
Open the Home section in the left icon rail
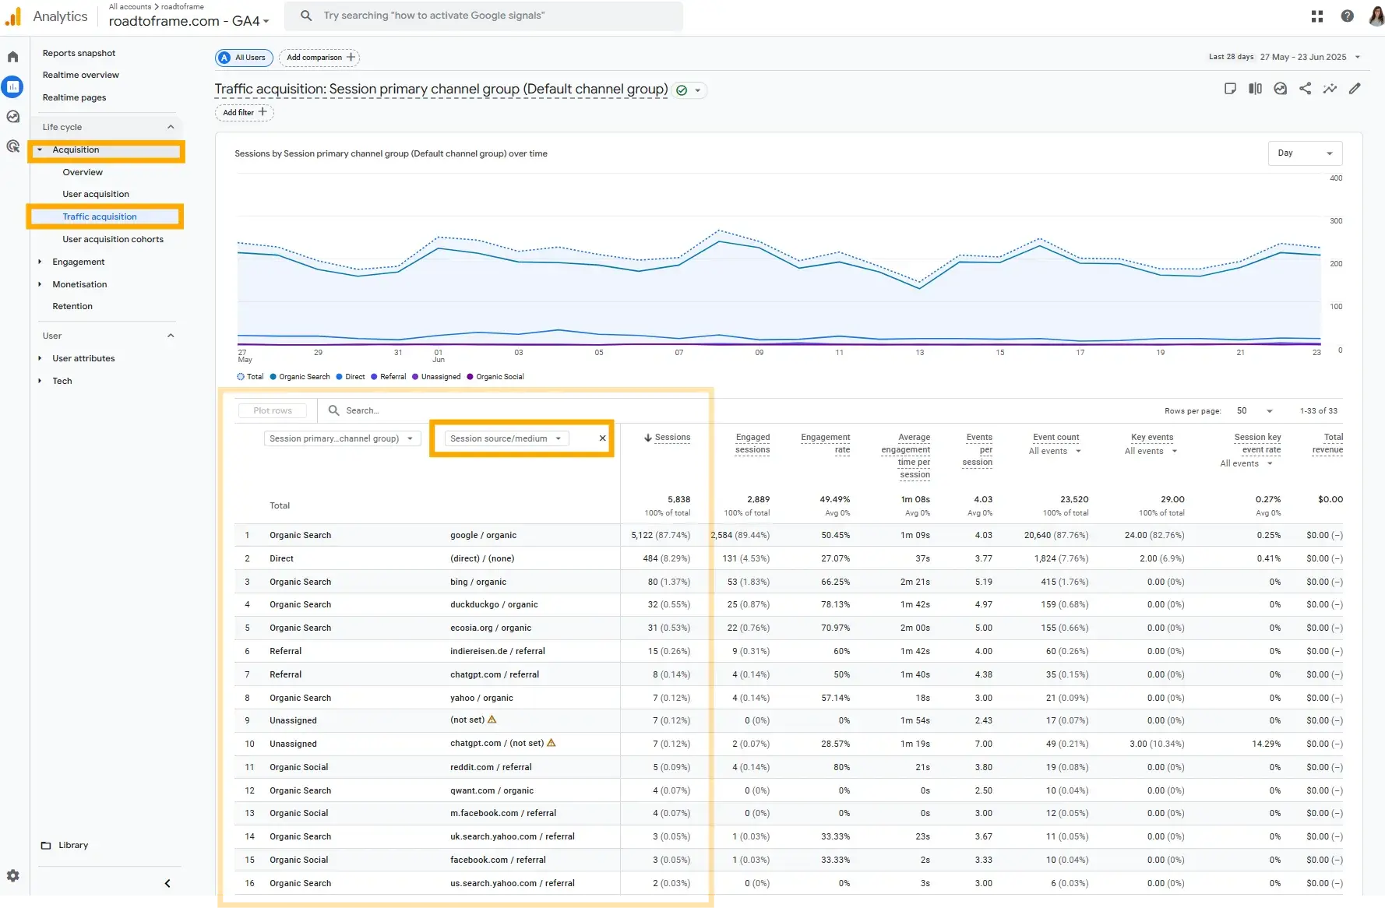point(12,56)
